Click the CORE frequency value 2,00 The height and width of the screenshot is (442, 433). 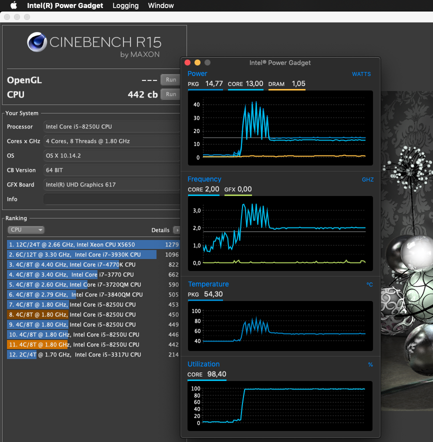[212, 189]
